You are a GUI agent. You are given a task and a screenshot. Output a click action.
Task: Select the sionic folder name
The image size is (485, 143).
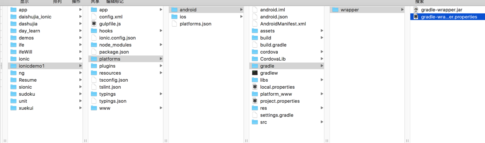coord(26,87)
